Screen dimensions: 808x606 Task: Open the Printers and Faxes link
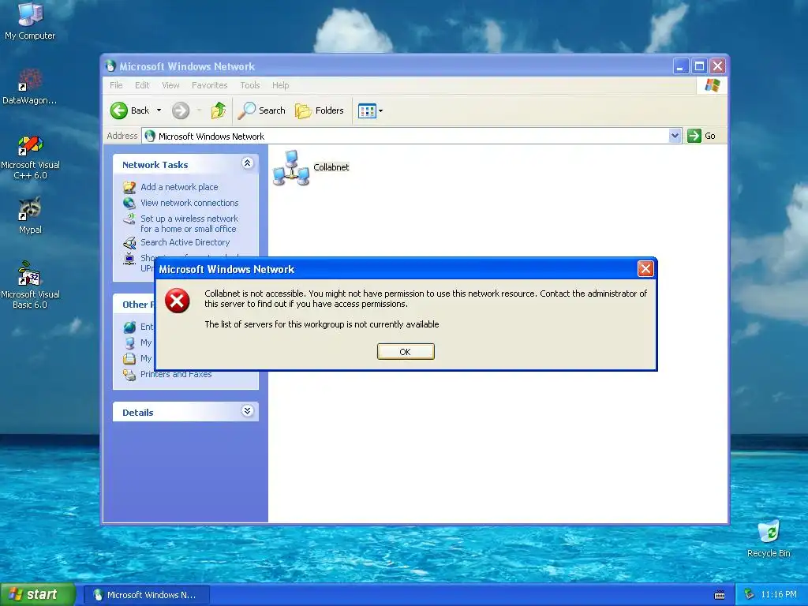[176, 374]
